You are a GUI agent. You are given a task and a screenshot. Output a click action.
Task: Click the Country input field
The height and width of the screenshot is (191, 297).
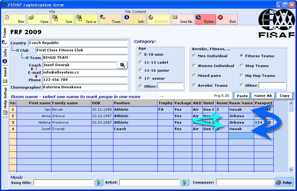(x=78, y=43)
